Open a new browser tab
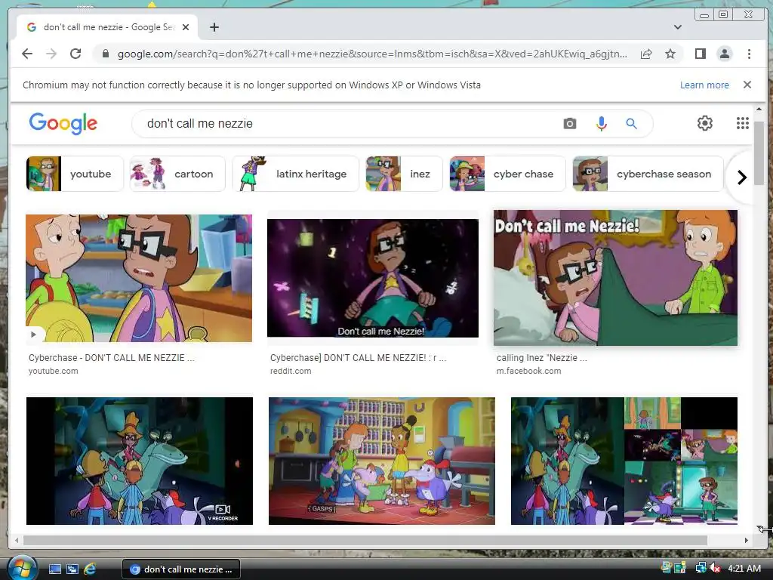This screenshot has width=773, height=580. click(x=214, y=27)
